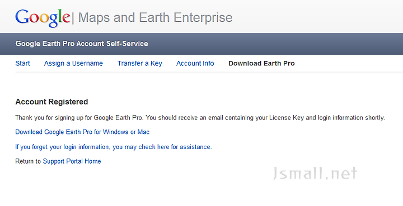Click the Maps and Earth Enterprise header text

(x=155, y=17)
